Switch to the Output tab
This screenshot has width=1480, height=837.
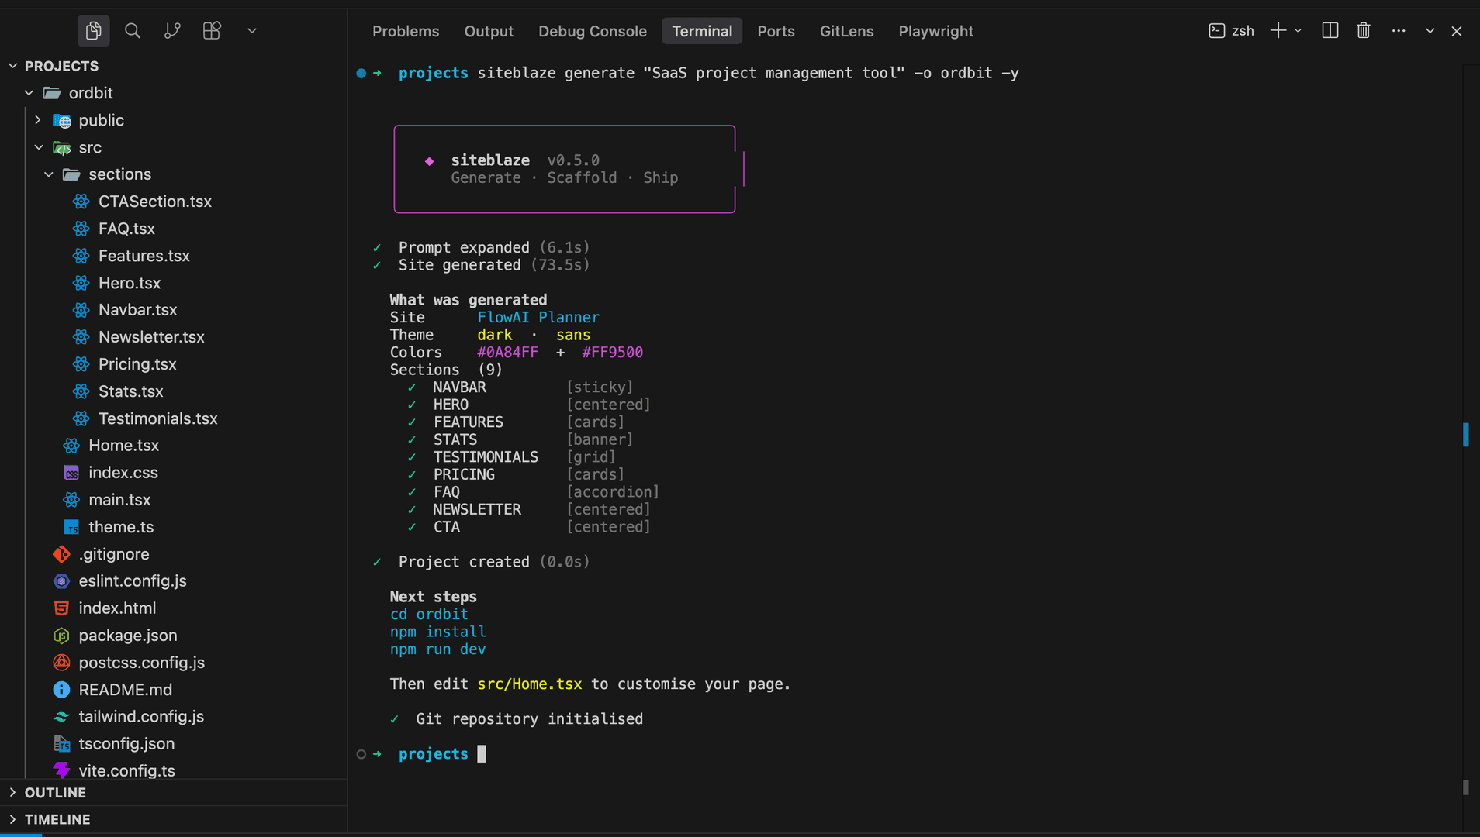489,31
